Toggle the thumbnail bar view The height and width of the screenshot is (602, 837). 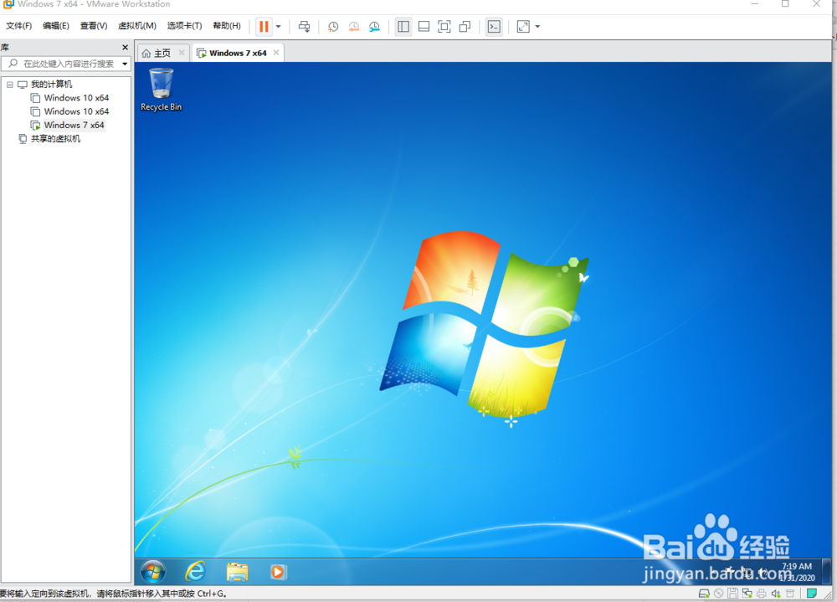(x=424, y=26)
